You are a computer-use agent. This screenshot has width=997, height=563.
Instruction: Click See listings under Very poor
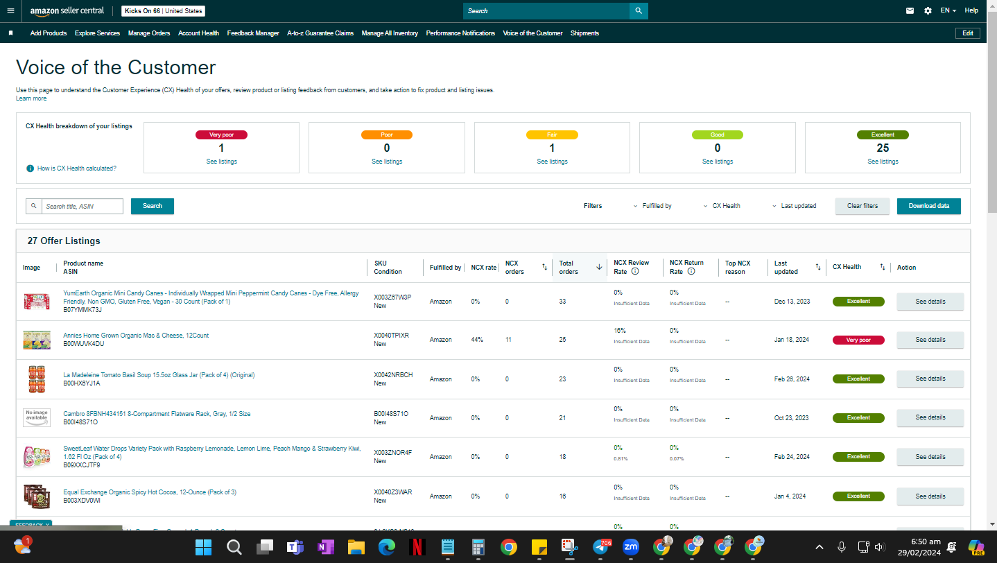(x=221, y=162)
